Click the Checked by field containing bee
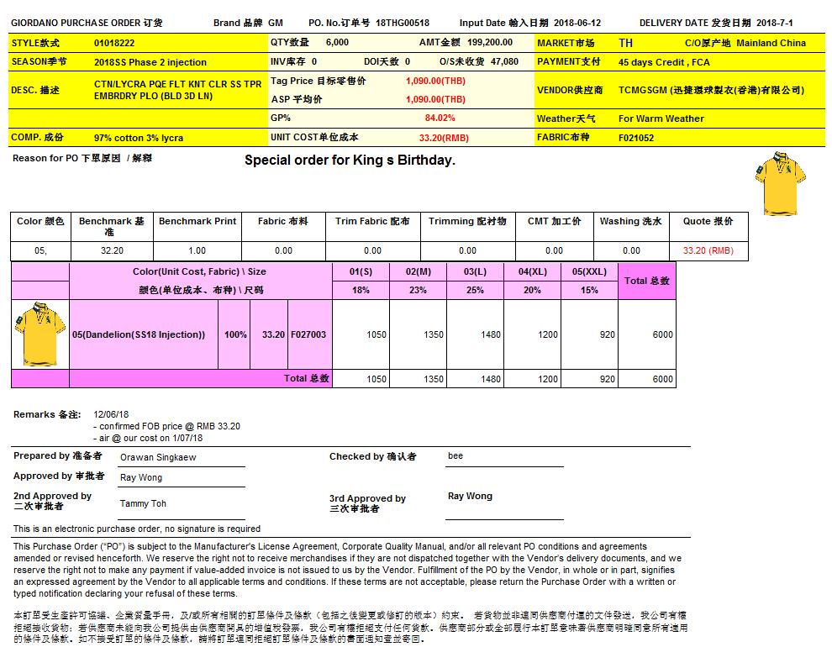 [455, 456]
